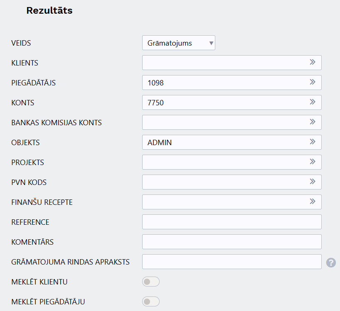
Task: Enable the Meklēt piegādātāju switch
Action: coord(151,301)
